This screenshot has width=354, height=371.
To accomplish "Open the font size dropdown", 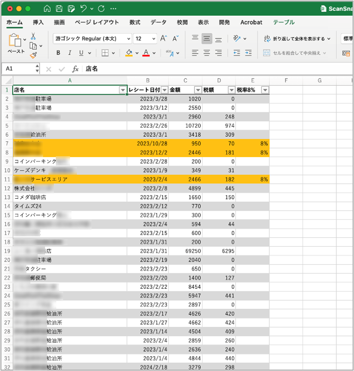I will 154,39.
